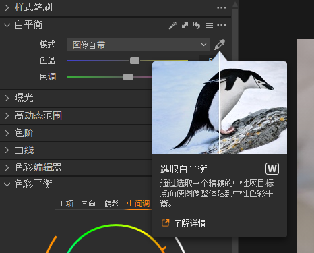Image resolution: width=314 pixels, height=253 pixels.
Task: Expand the 曝光 panel
Action: [7, 98]
